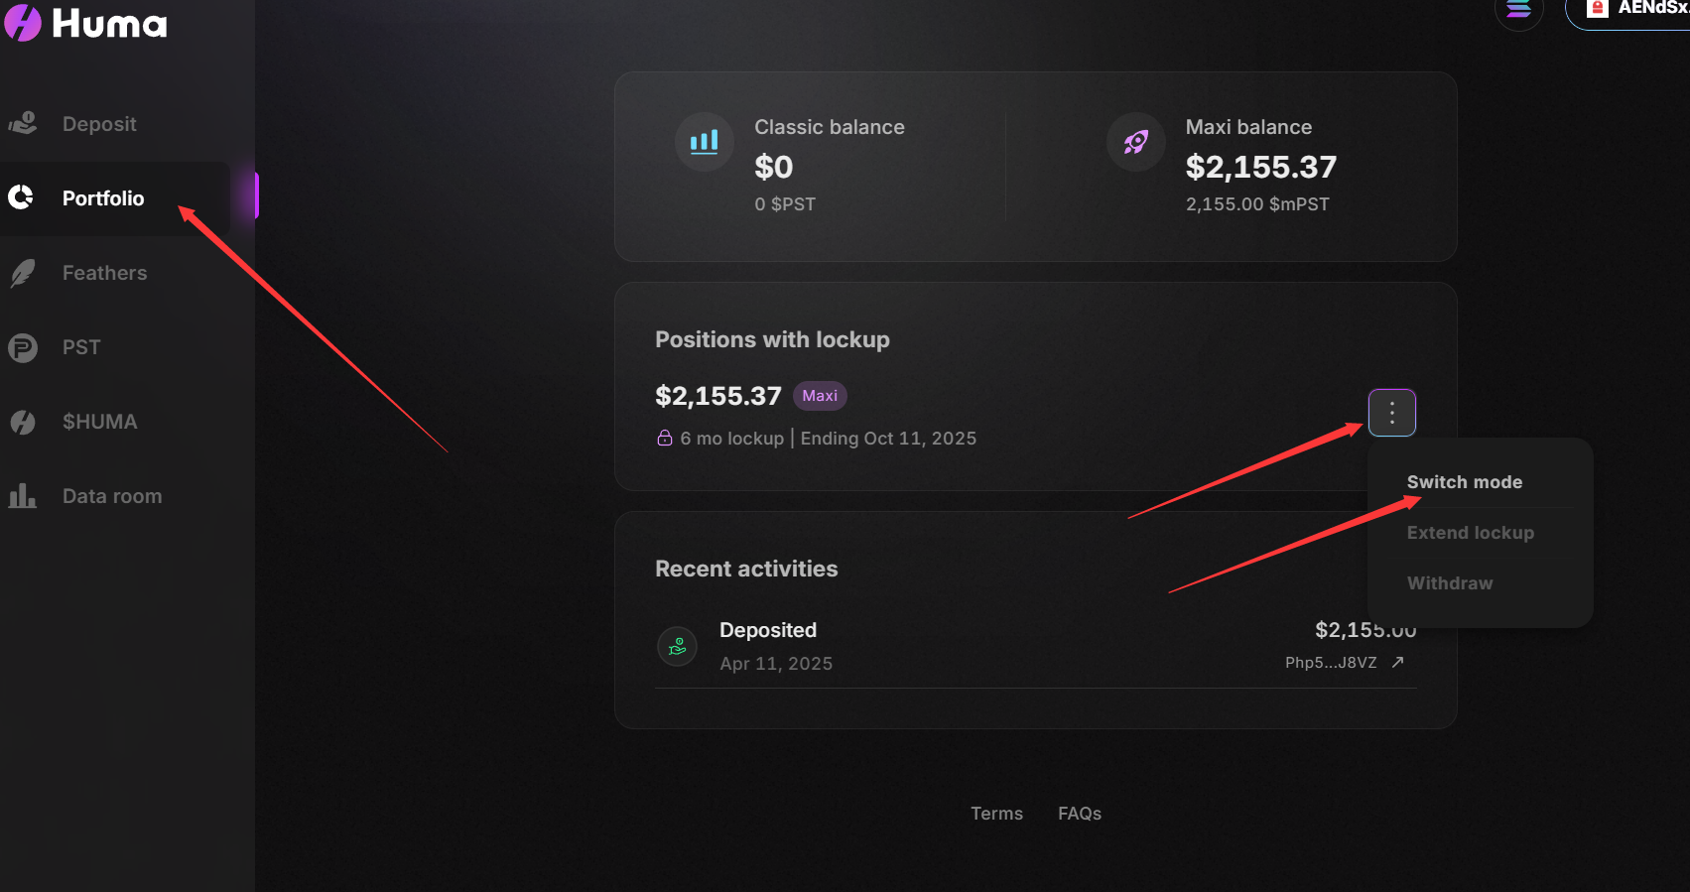Click the PST coin icon
The width and height of the screenshot is (1690, 892).
pyautogui.click(x=23, y=347)
